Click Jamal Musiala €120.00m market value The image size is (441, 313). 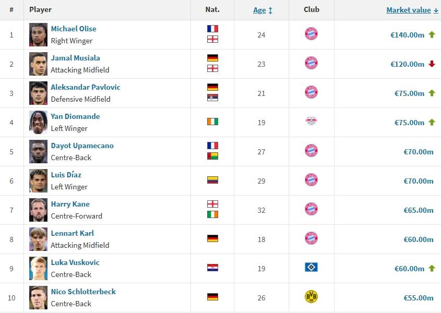coord(407,64)
